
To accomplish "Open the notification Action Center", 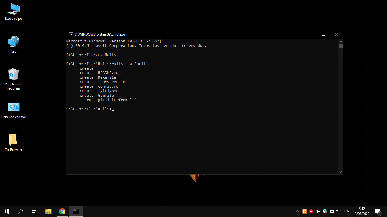I will coord(378,211).
